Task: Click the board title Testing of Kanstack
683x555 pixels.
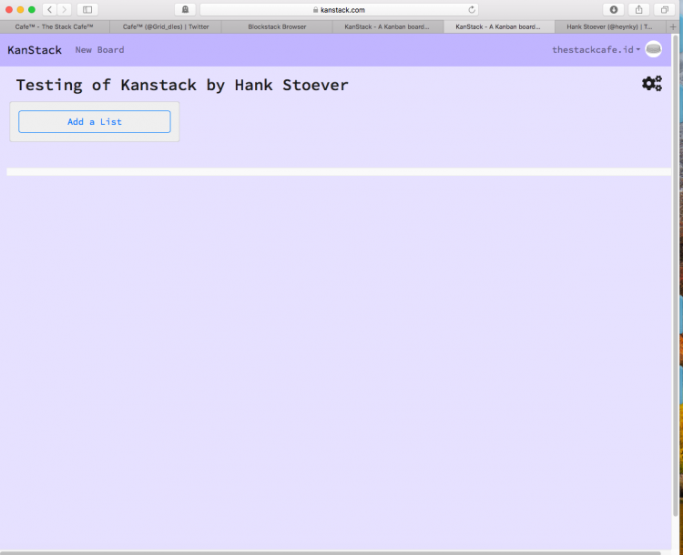Action: 182,85
